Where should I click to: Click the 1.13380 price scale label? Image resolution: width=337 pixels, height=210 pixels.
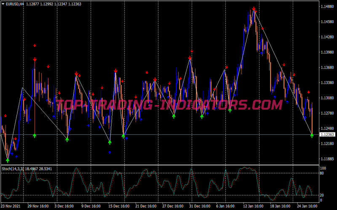coord(327,83)
